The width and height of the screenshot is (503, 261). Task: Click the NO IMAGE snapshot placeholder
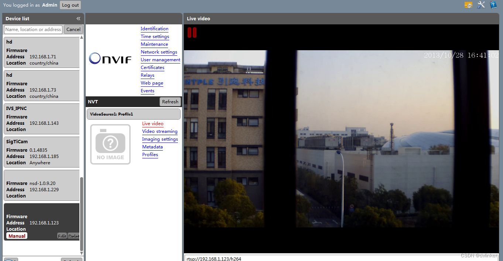coord(110,144)
